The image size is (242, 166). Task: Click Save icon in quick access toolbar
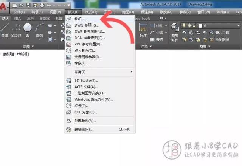(28, 6)
